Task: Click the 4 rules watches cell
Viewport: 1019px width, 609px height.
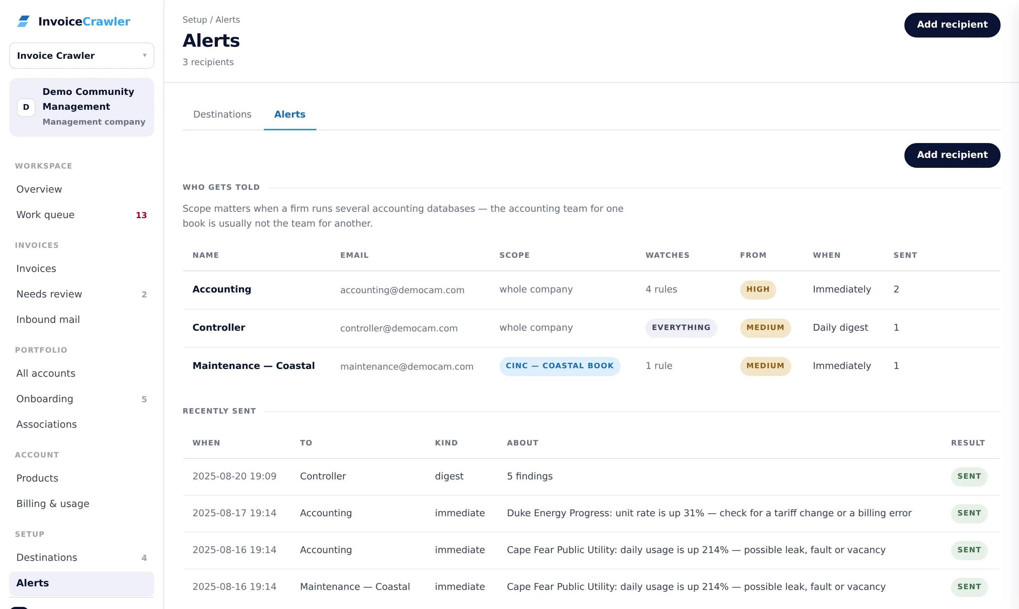Action: click(x=661, y=289)
